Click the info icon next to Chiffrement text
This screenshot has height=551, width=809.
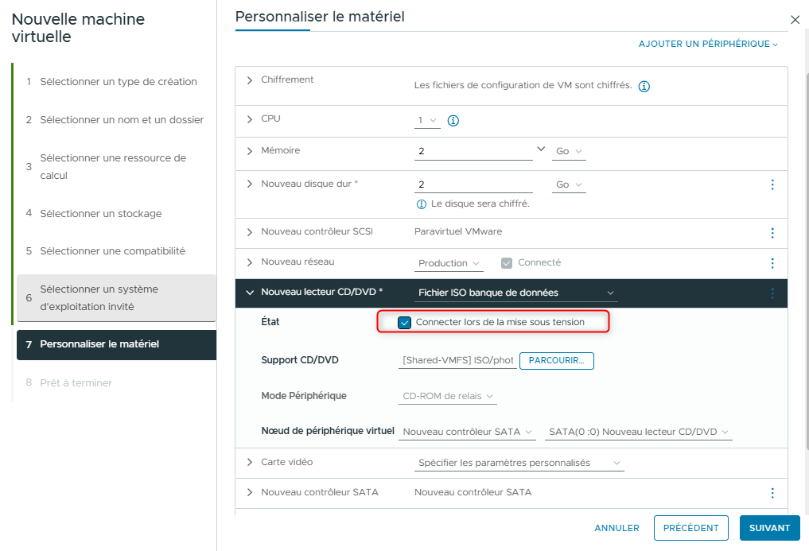(x=644, y=86)
